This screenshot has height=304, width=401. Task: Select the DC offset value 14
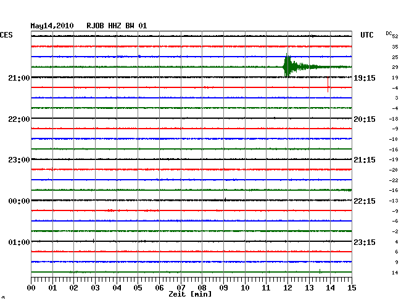click(x=395, y=273)
